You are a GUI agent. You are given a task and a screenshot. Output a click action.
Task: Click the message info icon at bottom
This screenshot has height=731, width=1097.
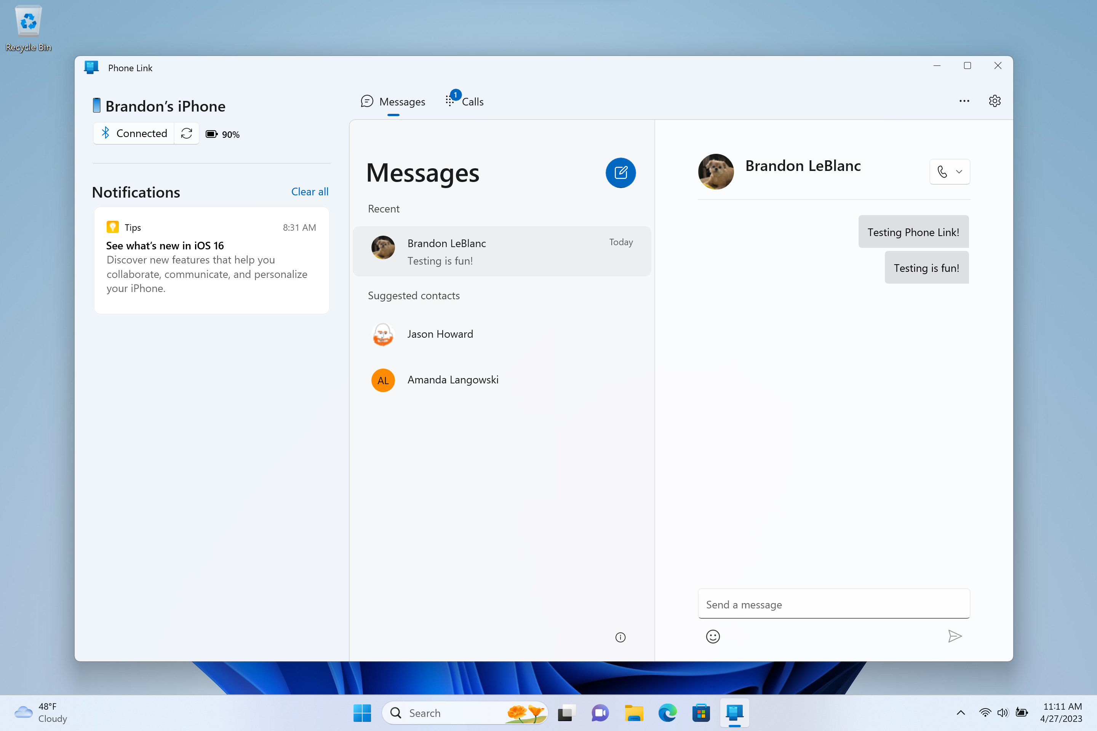click(621, 637)
